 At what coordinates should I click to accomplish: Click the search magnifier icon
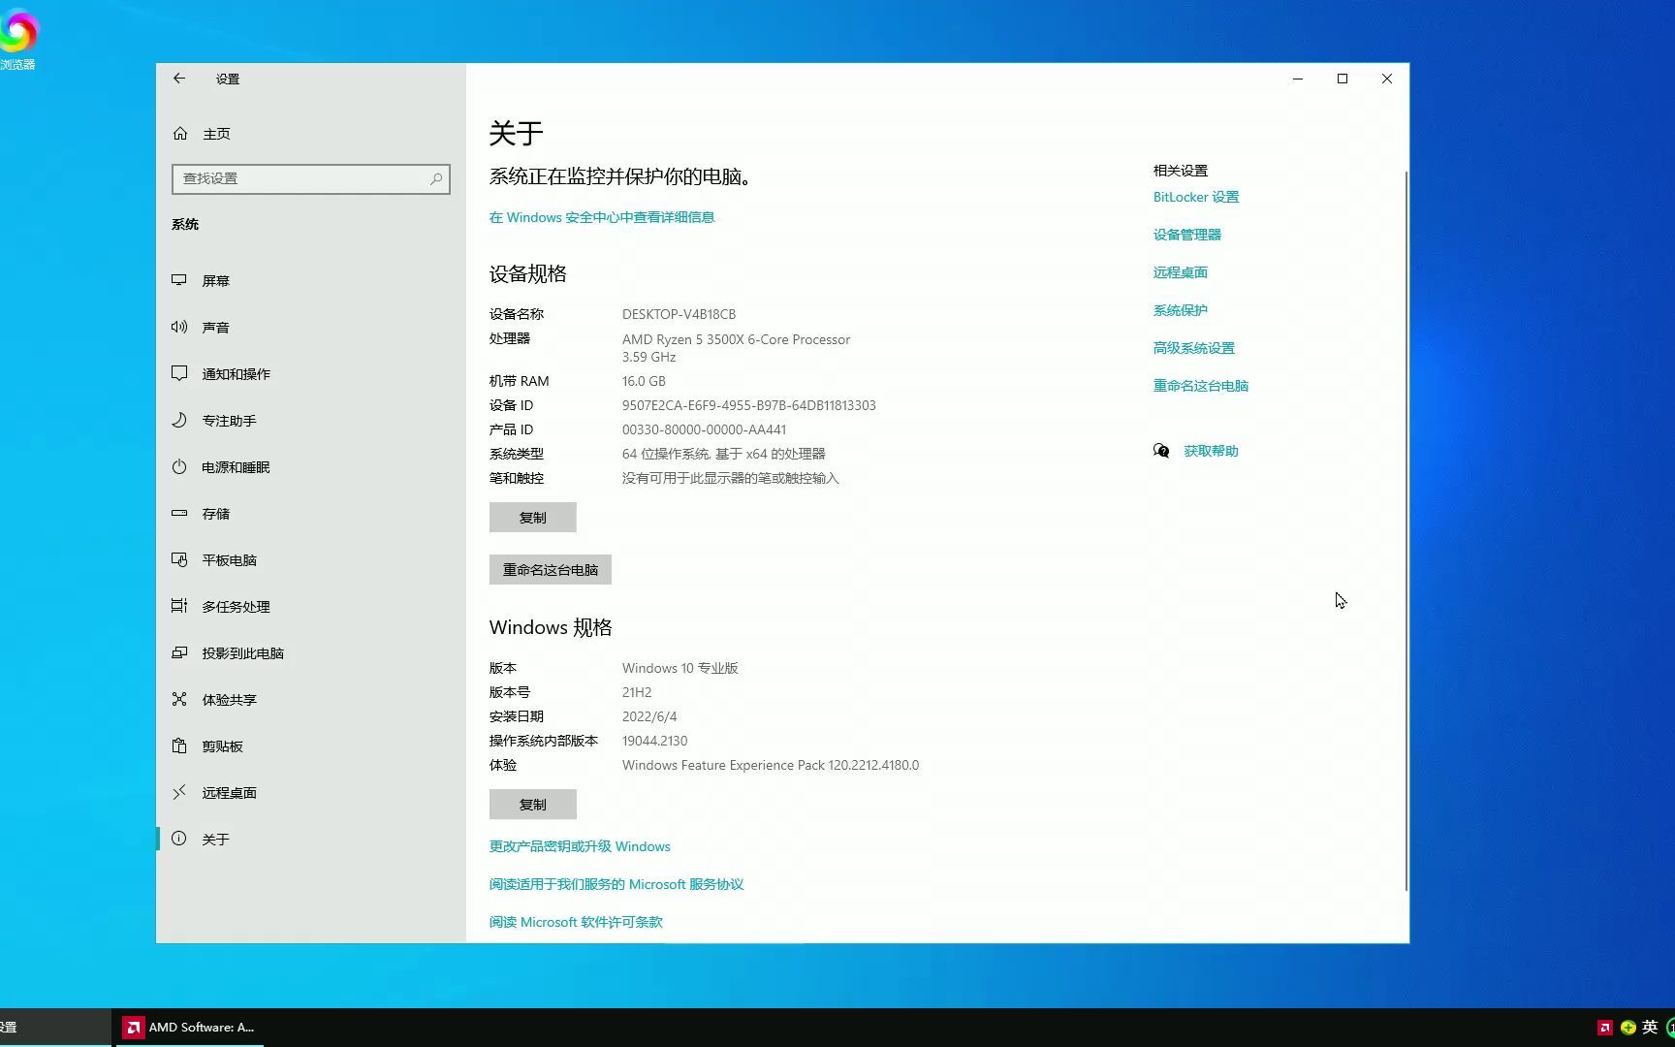click(436, 178)
